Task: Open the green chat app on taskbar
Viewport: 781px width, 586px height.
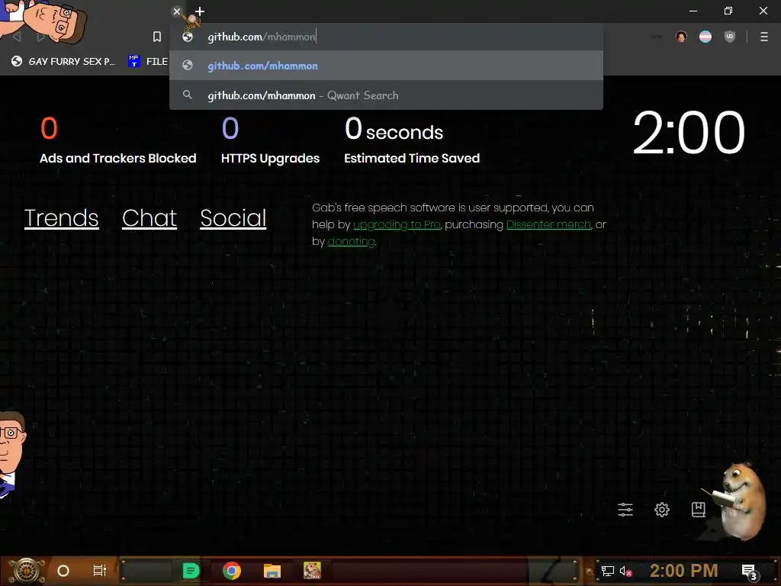Action: coord(191,571)
